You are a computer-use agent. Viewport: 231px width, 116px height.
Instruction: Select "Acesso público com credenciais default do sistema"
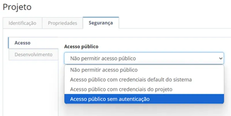tap(144, 79)
